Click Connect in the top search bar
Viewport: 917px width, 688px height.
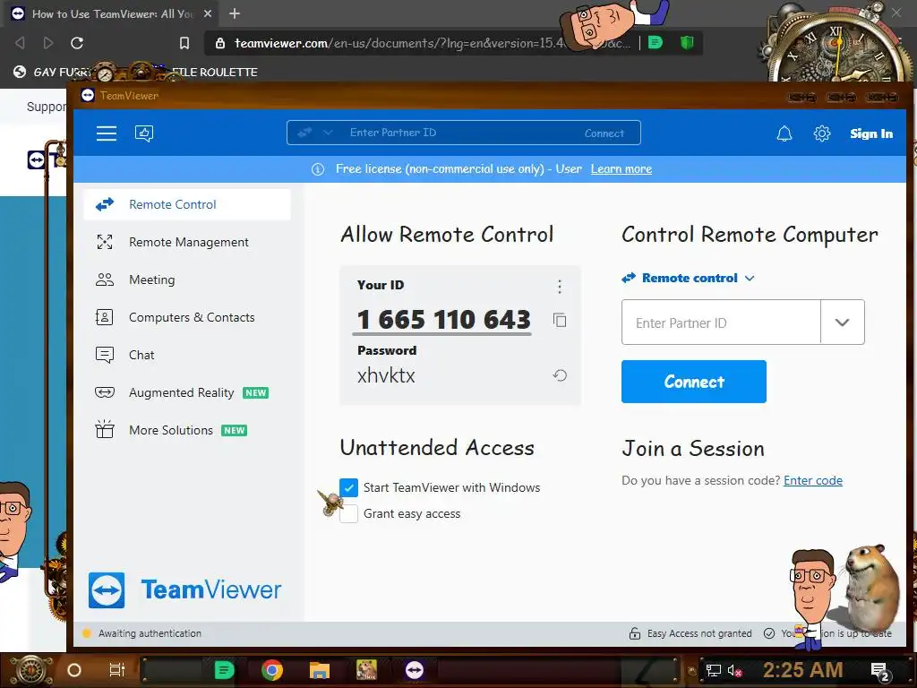604,133
